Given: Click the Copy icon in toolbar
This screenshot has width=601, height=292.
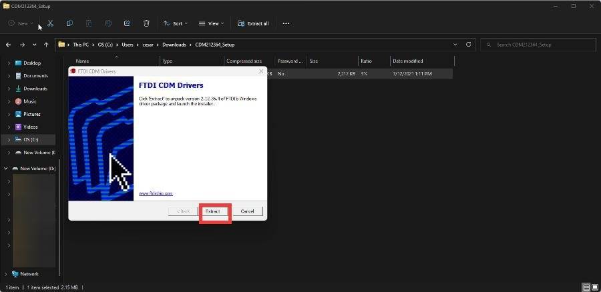Looking at the screenshot, I should pyautogui.click(x=69, y=23).
